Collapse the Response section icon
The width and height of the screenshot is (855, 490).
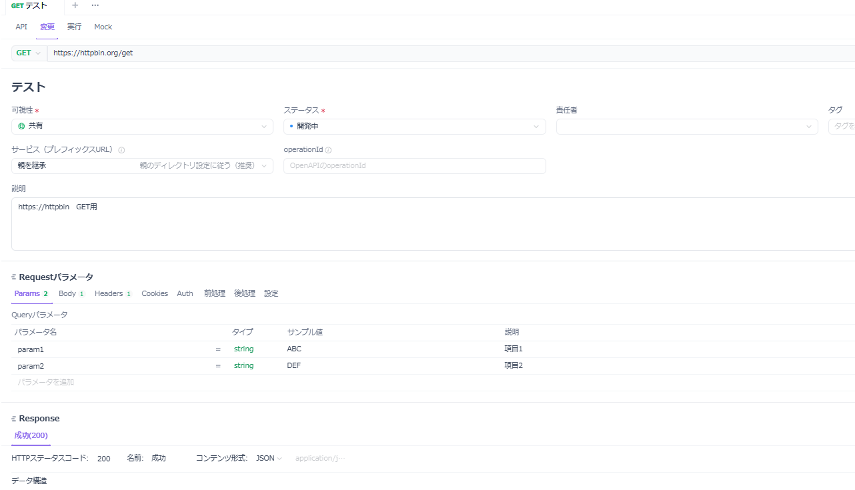tap(14, 419)
